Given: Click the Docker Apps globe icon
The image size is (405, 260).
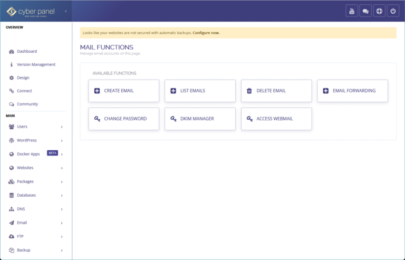Looking at the screenshot, I should (x=12, y=154).
